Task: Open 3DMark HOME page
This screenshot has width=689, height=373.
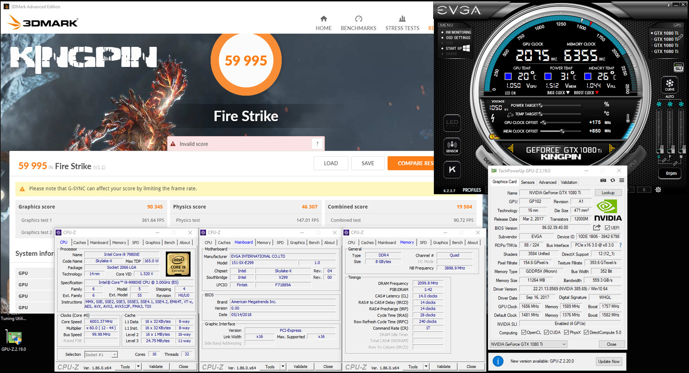Action: point(323,23)
